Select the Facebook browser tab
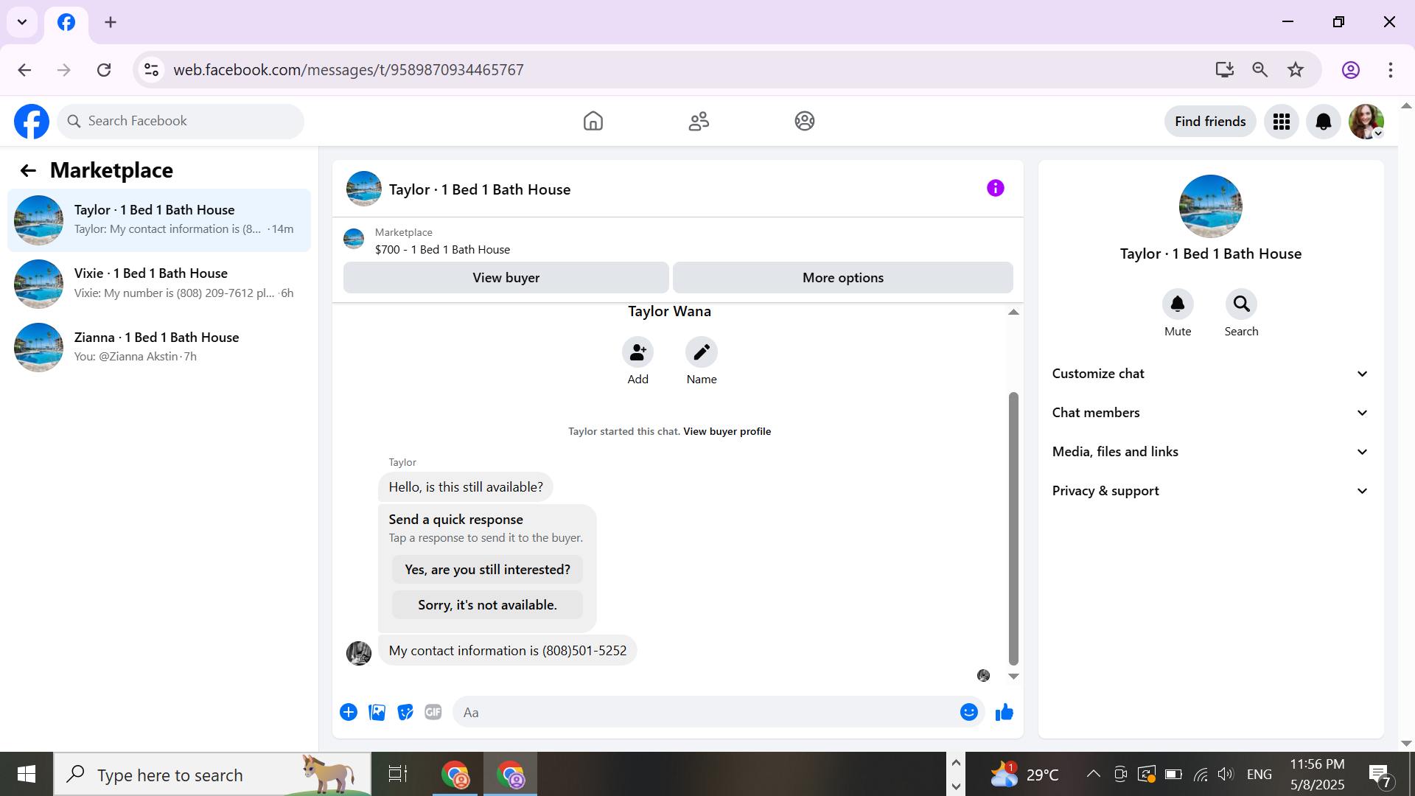This screenshot has width=1415, height=796. pyautogui.click(x=66, y=22)
